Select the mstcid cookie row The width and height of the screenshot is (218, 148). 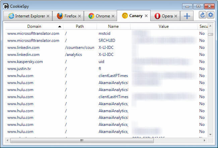(106, 33)
